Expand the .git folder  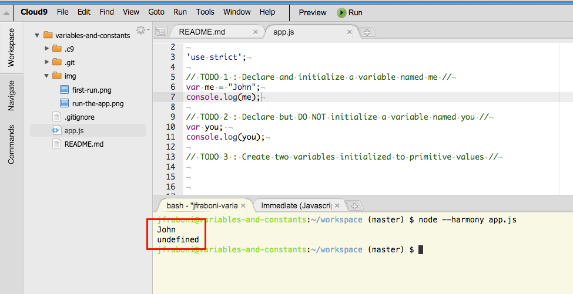[46, 62]
